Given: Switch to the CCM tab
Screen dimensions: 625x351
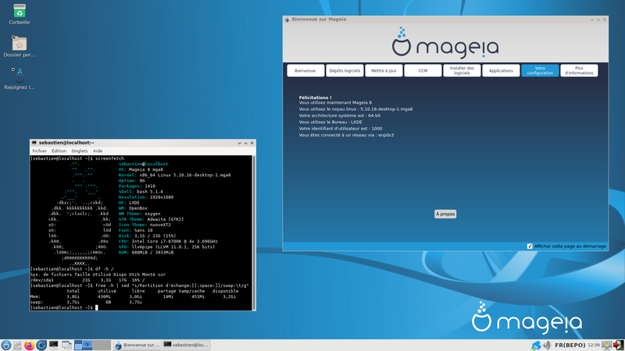Looking at the screenshot, I should [x=423, y=70].
